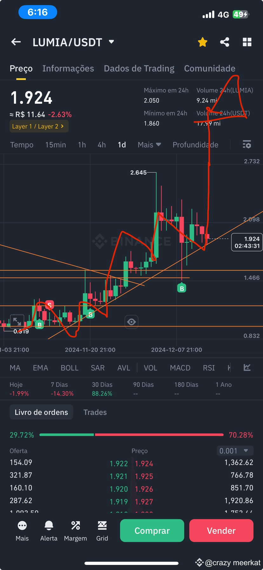The image size is (263, 570).
Task: Select ask price 1.926
Action: pyautogui.click(x=144, y=489)
